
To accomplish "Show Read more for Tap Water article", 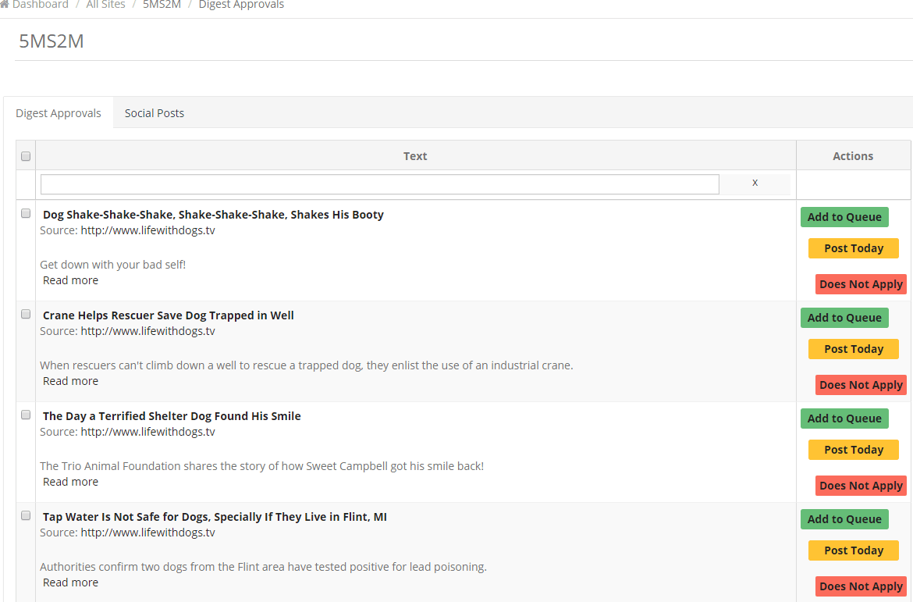I will (70, 582).
